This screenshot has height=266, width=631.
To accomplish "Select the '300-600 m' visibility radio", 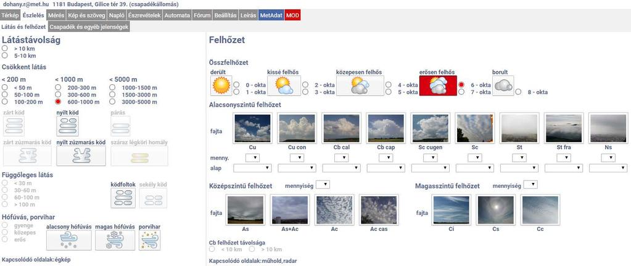I will [x=58, y=94].
